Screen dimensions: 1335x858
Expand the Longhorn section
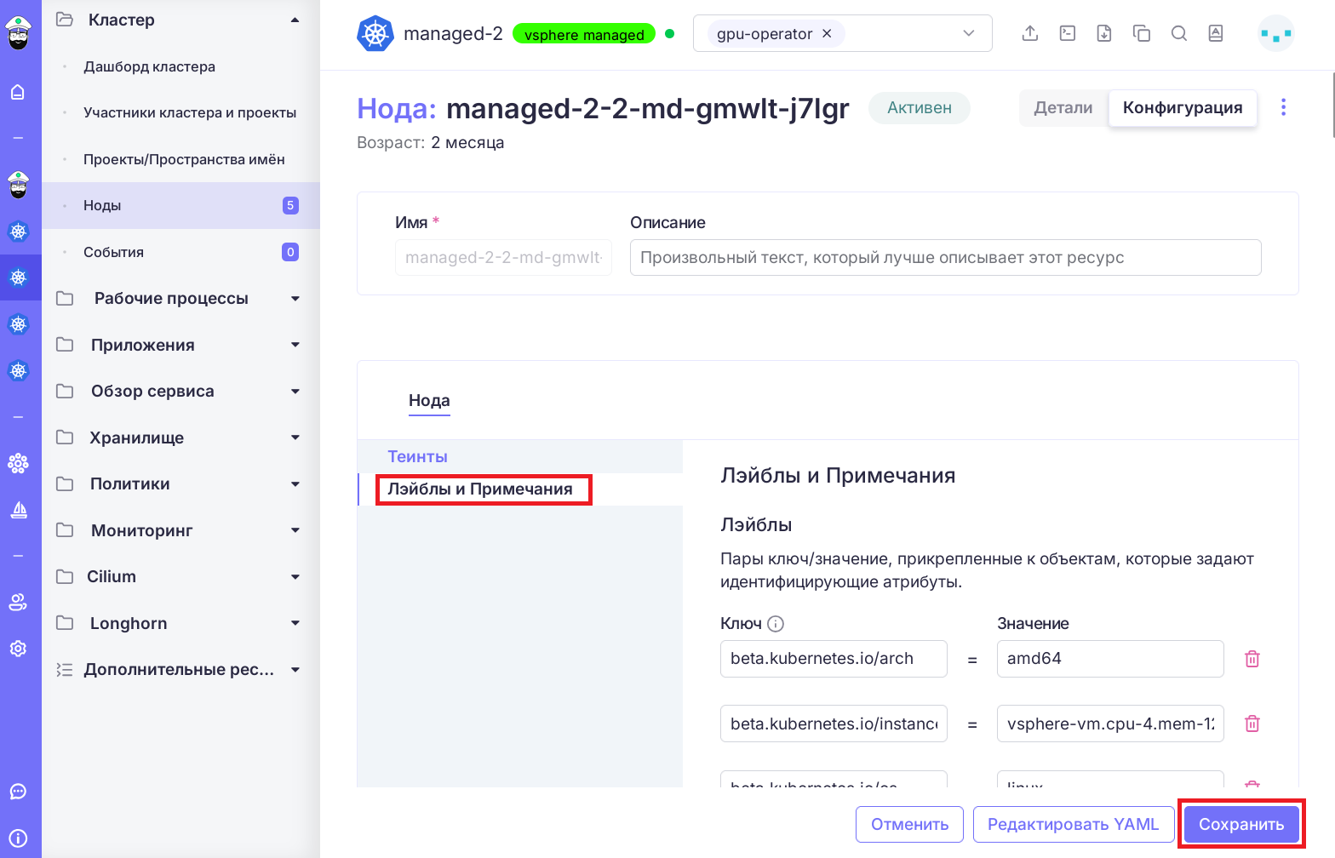point(295,623)
